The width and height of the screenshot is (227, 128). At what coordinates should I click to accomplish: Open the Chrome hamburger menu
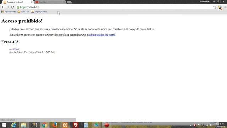tap(225, 7)
